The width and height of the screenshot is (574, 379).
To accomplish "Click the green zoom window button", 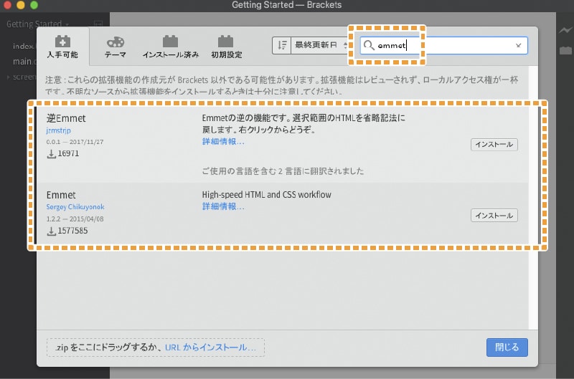I will pos(34,5).
